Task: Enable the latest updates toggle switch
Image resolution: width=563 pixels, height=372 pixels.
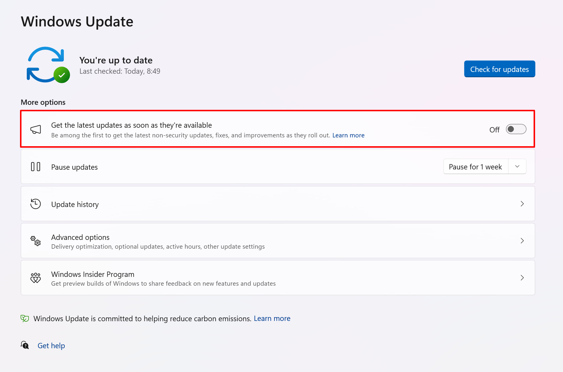Action: (x=516, y=129)
